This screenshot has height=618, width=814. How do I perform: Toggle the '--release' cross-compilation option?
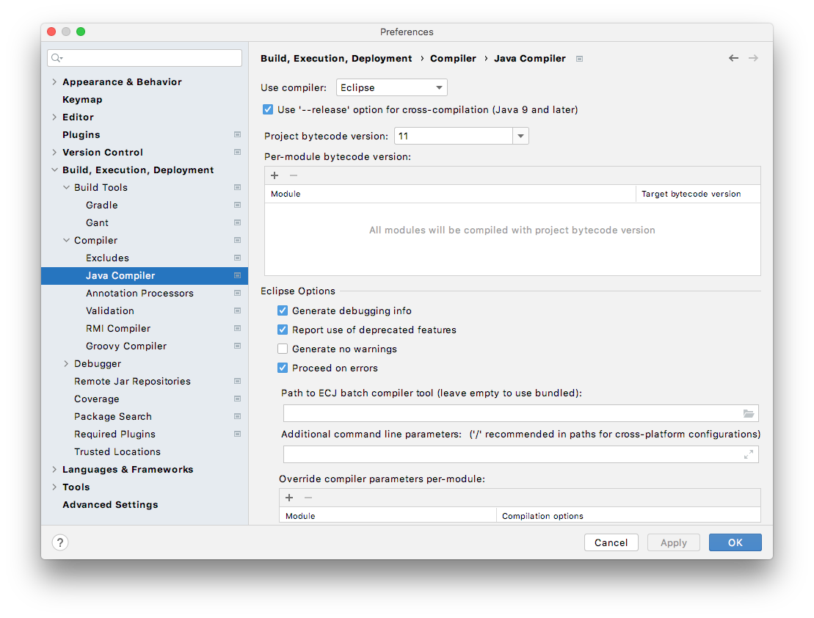tap(268, 110)
